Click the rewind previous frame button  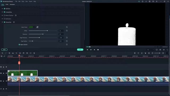coord(87,50)
